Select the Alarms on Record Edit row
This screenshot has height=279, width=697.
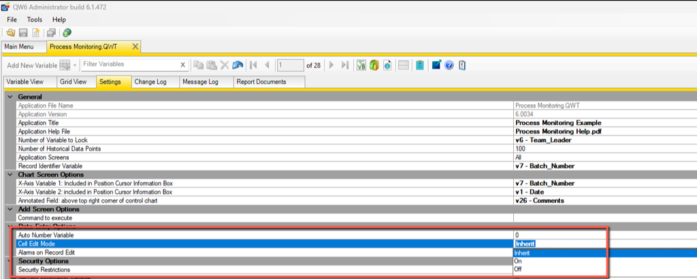click(265, 252)
